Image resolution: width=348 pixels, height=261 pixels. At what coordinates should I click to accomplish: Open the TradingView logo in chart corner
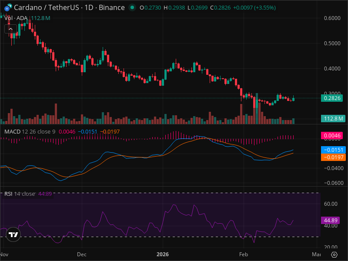13,234
